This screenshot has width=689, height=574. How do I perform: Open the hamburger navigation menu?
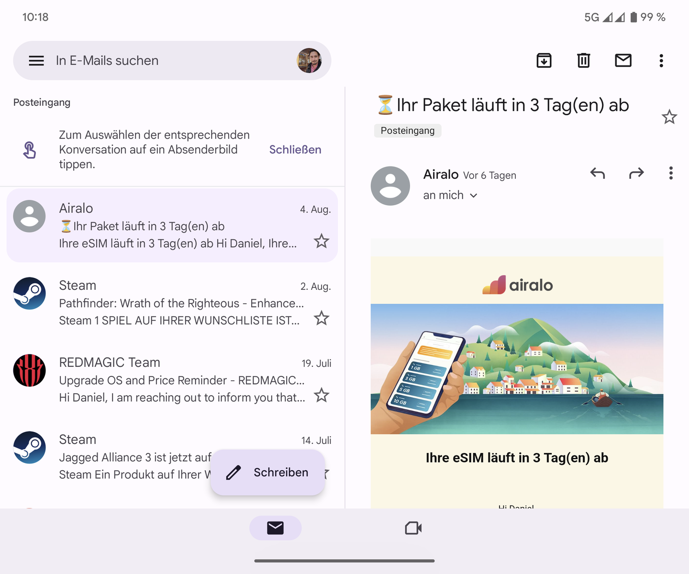coord(36,61)
